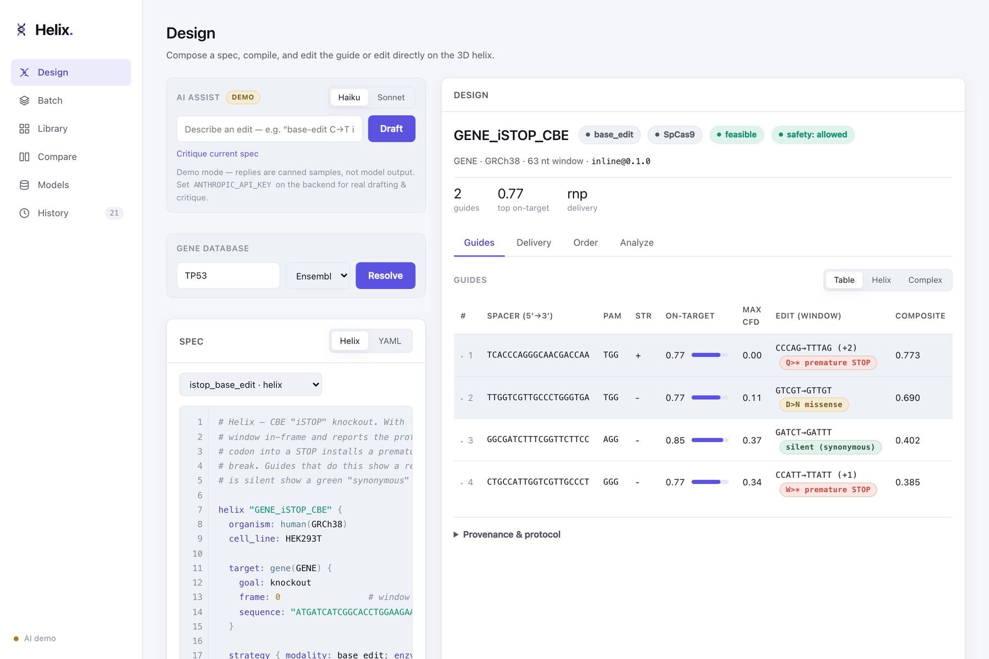The width and height of the screenshot is (989, 659).
Task: Click on-target score bar for guide 3
Action: (x=710, y=440)
